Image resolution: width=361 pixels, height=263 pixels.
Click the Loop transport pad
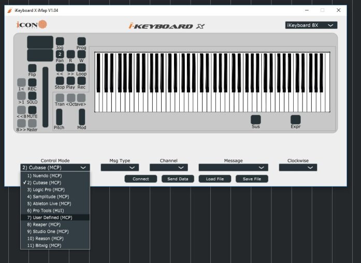(81, 68)
